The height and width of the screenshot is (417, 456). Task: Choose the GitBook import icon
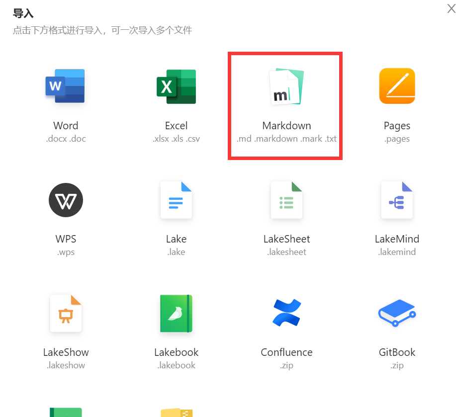tap(397, 313)
